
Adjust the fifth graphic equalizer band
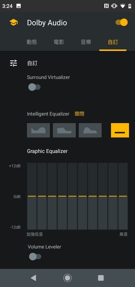(72, 196)
